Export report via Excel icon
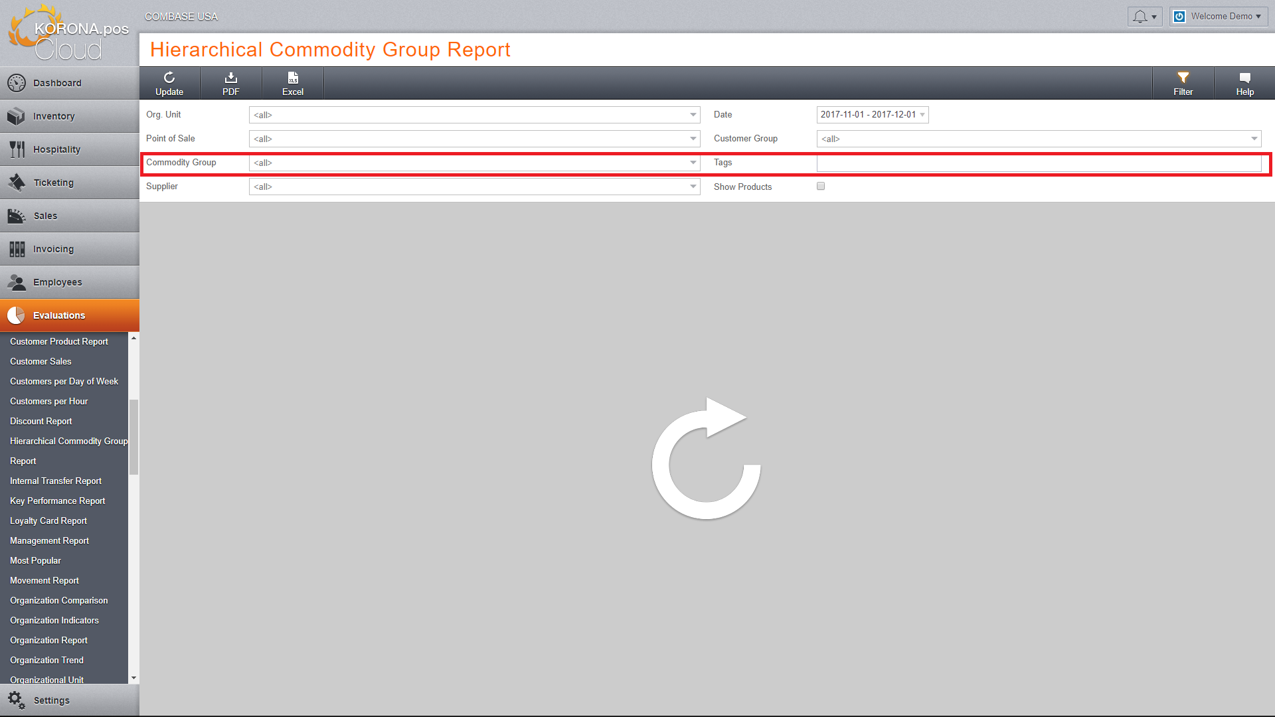The width and height of the screenshot is (1275, 717). click(x=293, y=78)
